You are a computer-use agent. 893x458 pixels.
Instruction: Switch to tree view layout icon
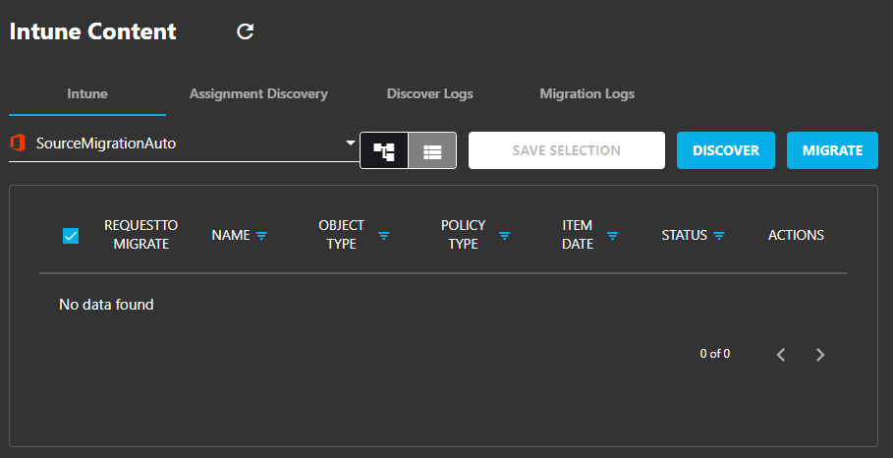[x=384, y=151]
